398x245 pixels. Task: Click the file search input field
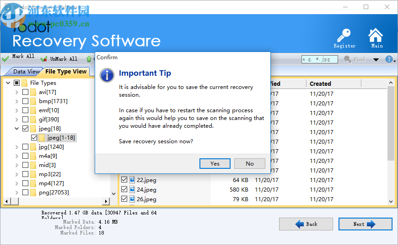[x=320, y=59]
